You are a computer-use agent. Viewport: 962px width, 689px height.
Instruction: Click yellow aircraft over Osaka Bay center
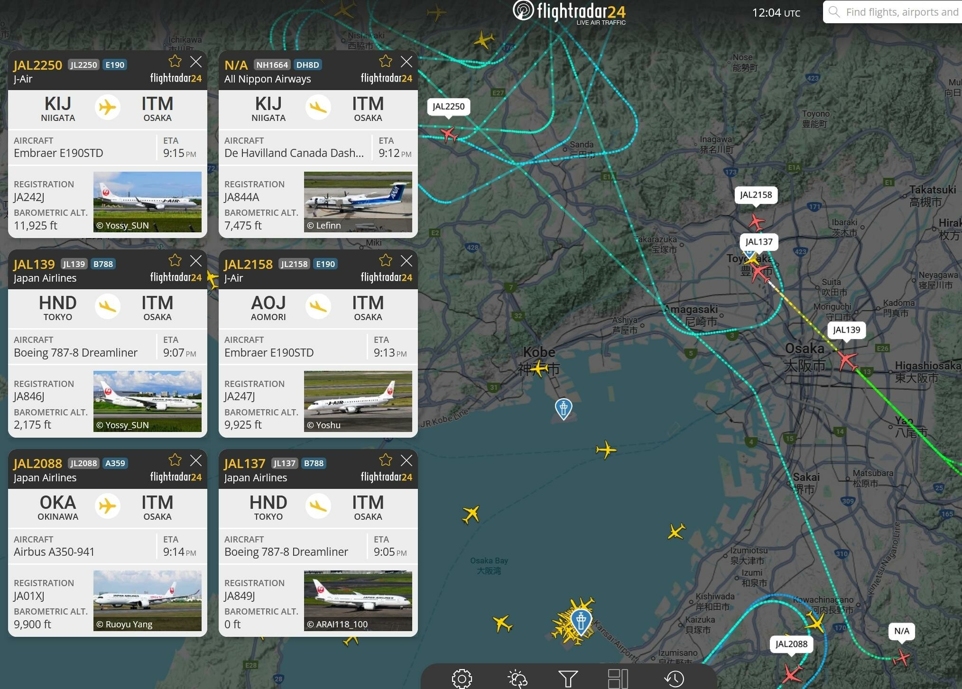[606, 450]
